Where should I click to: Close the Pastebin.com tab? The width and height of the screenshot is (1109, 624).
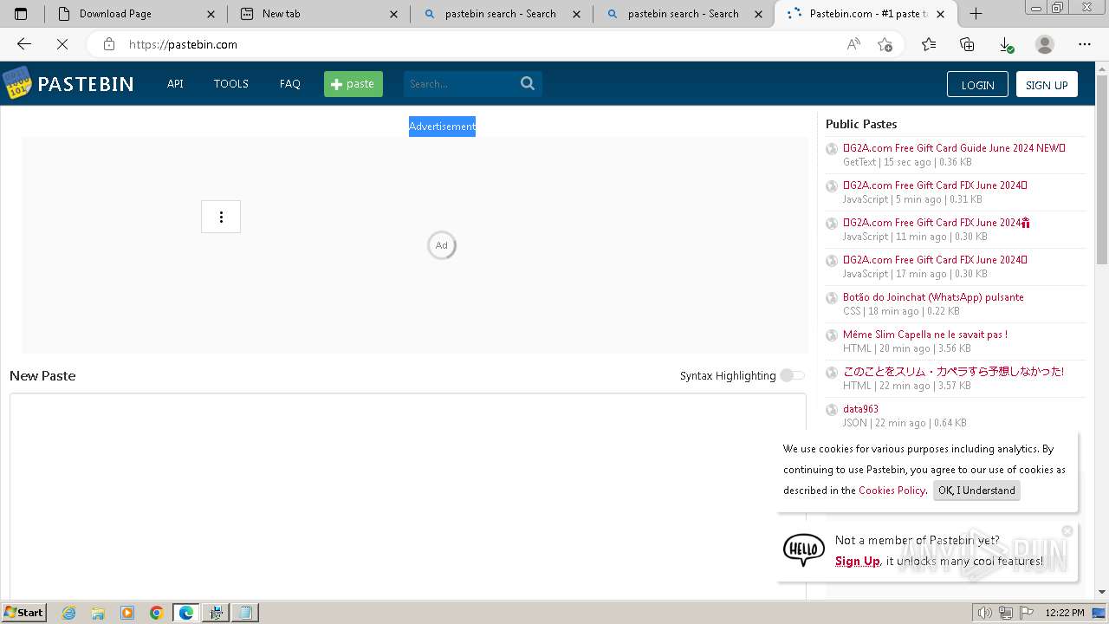[942, 14]
